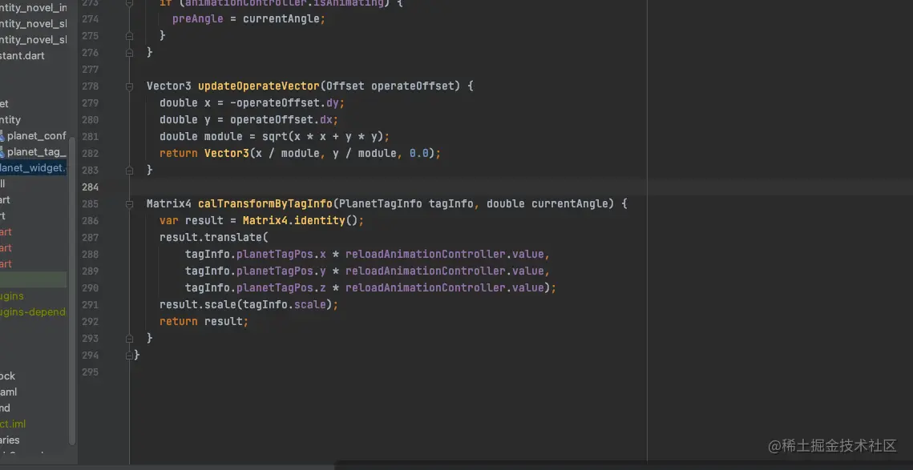Click tagInfo.planetTagPos.x on line 288

click(255, 254)
